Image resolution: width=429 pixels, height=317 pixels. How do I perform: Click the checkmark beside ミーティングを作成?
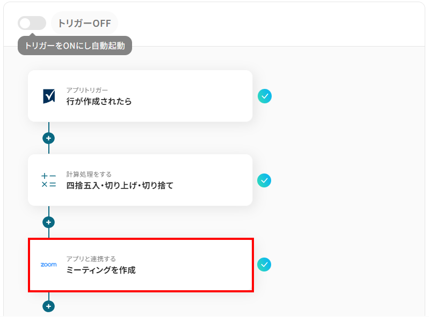264,265
